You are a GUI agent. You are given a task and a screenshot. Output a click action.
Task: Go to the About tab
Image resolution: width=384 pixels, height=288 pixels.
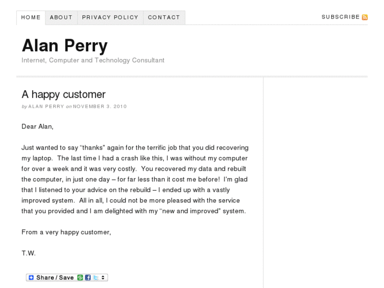coord(61,17)
